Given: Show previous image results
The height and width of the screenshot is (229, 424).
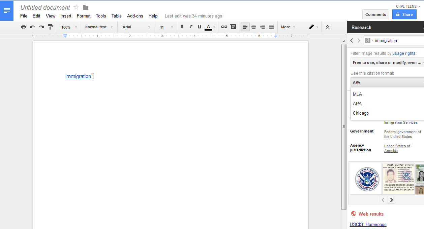Looking at the screenshot, I should coord(383,200).
